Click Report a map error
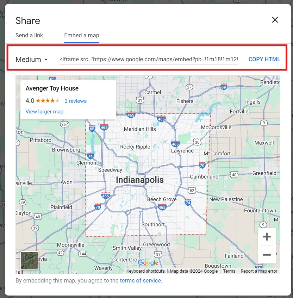Viewport: 293px width, 298px height. pyautogui.click(x=259, y=271)
